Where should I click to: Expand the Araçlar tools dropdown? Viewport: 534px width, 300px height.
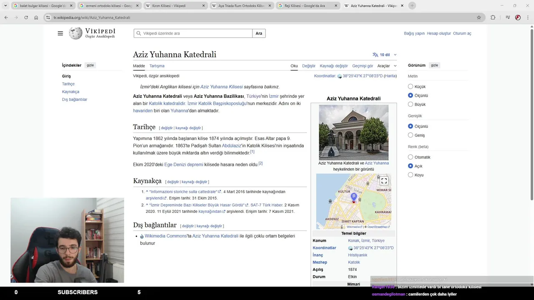point(387,66)
